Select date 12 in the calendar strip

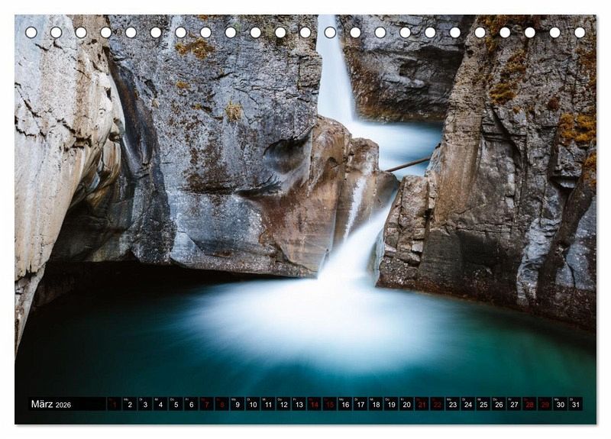coord(283,404)
